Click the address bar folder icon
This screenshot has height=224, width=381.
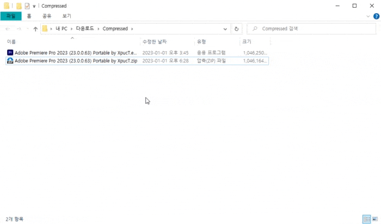[45, 29]
